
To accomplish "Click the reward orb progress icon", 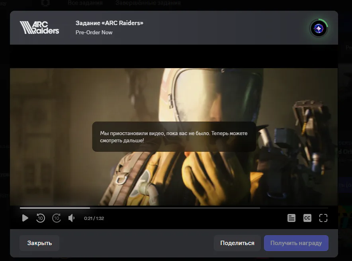I will tap(319, 29).
